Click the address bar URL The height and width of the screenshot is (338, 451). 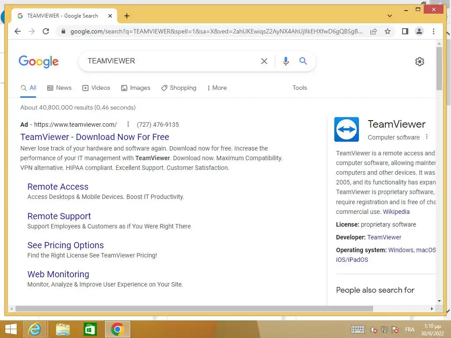click(216, 31)
